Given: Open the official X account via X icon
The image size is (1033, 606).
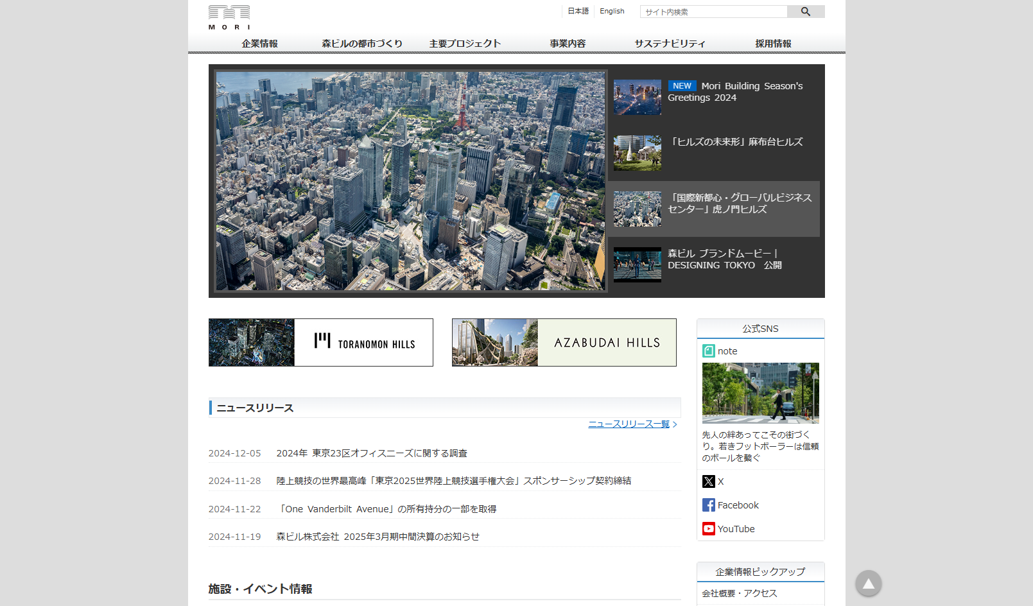Looking at the screenshot, I should coord(708,481).
